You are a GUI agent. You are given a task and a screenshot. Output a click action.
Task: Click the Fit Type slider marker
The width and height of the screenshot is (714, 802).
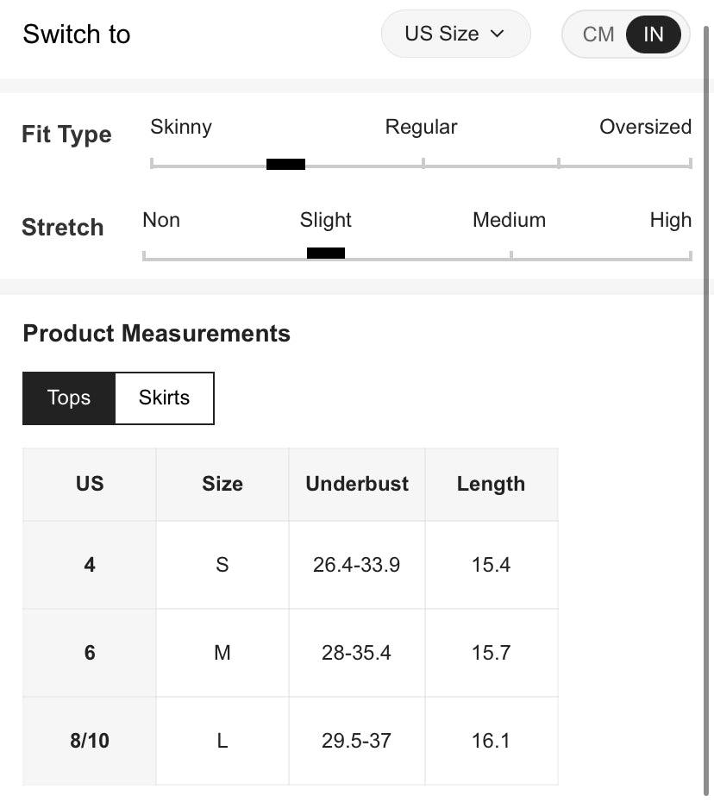(285, 164)
